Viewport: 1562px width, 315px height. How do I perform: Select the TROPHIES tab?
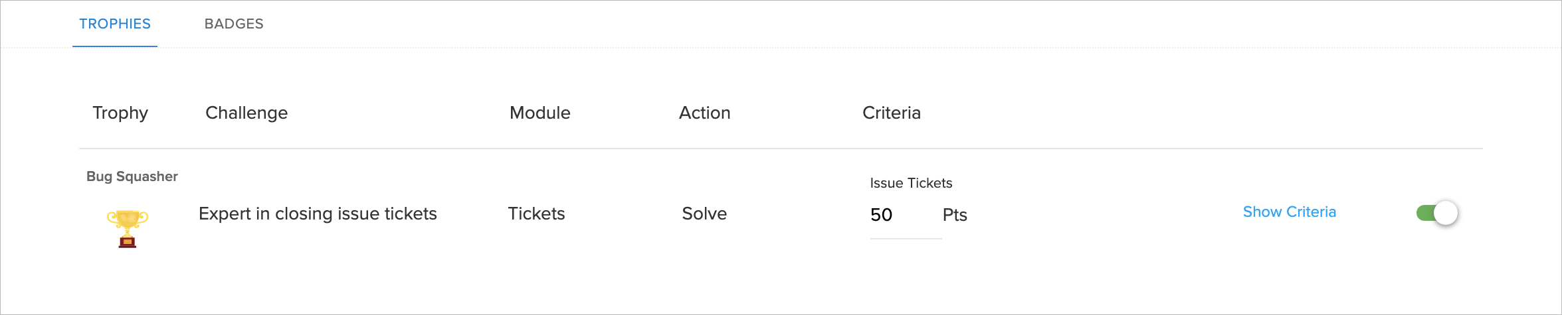[x=115, y=24]
